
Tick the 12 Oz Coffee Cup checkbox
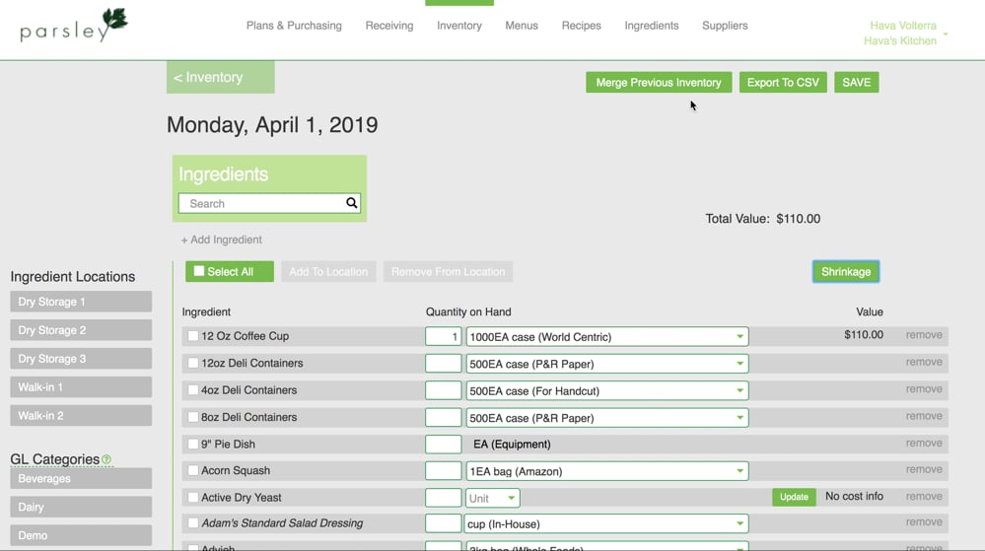(193, 336)
